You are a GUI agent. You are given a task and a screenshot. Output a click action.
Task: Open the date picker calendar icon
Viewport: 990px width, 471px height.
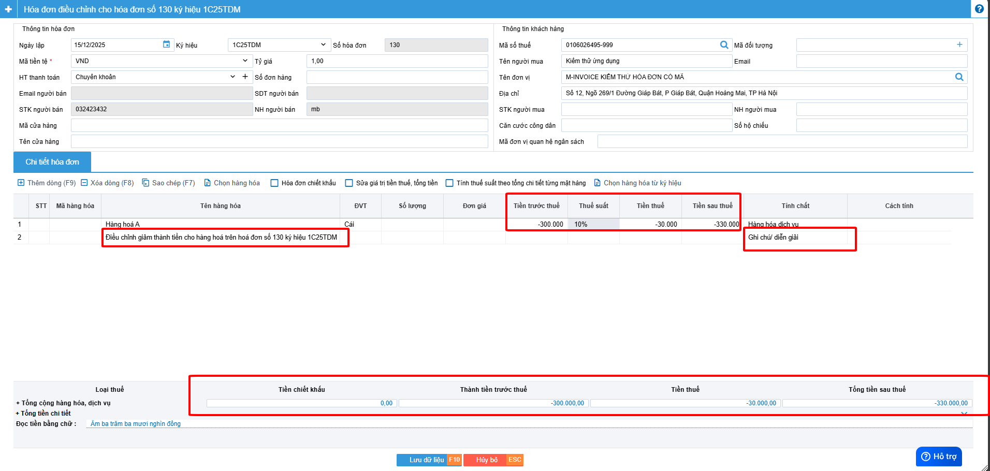(166, 45)
